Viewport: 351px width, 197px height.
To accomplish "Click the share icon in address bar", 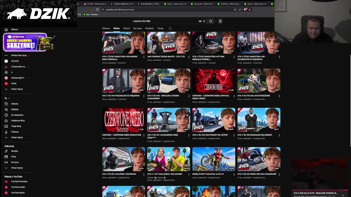I will [x=240, y=10].
